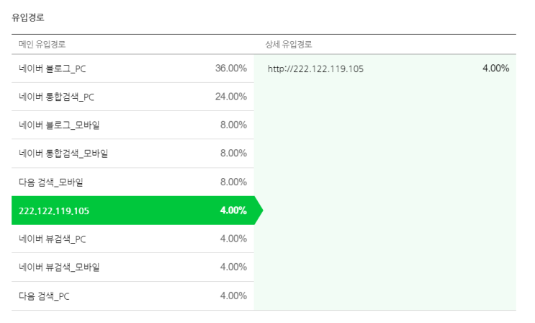Select the 다음 검색_모바일 row
535x323 pixels.
pos(132,182)
